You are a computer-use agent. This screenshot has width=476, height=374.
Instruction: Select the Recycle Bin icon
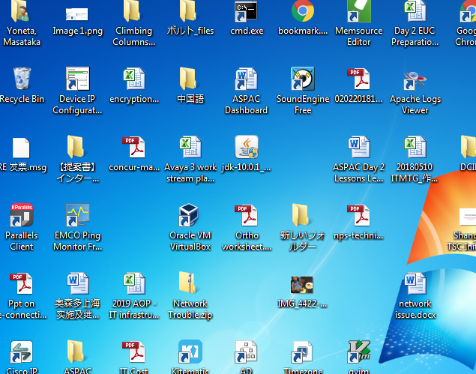point(22,79)
